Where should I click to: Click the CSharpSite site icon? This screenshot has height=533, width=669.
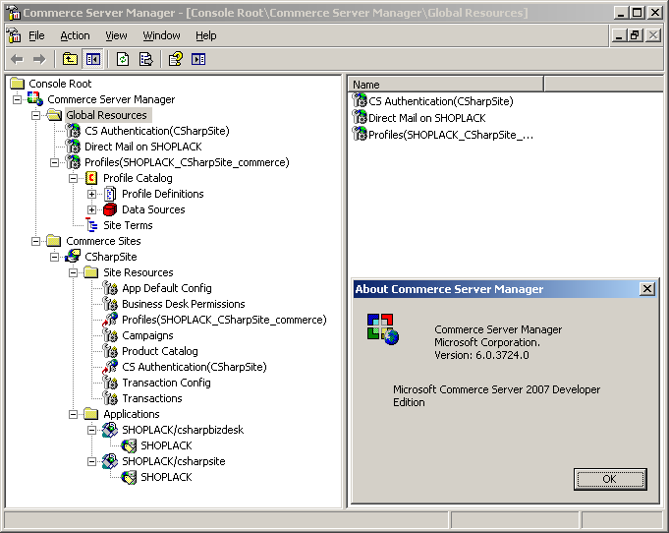pos(73,257)
